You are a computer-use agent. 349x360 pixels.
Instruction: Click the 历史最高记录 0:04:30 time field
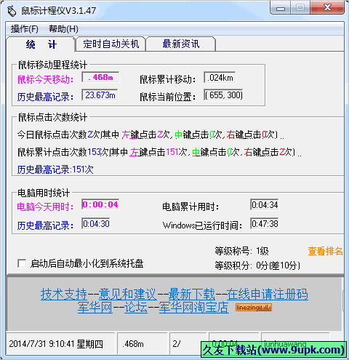point(96,223)
